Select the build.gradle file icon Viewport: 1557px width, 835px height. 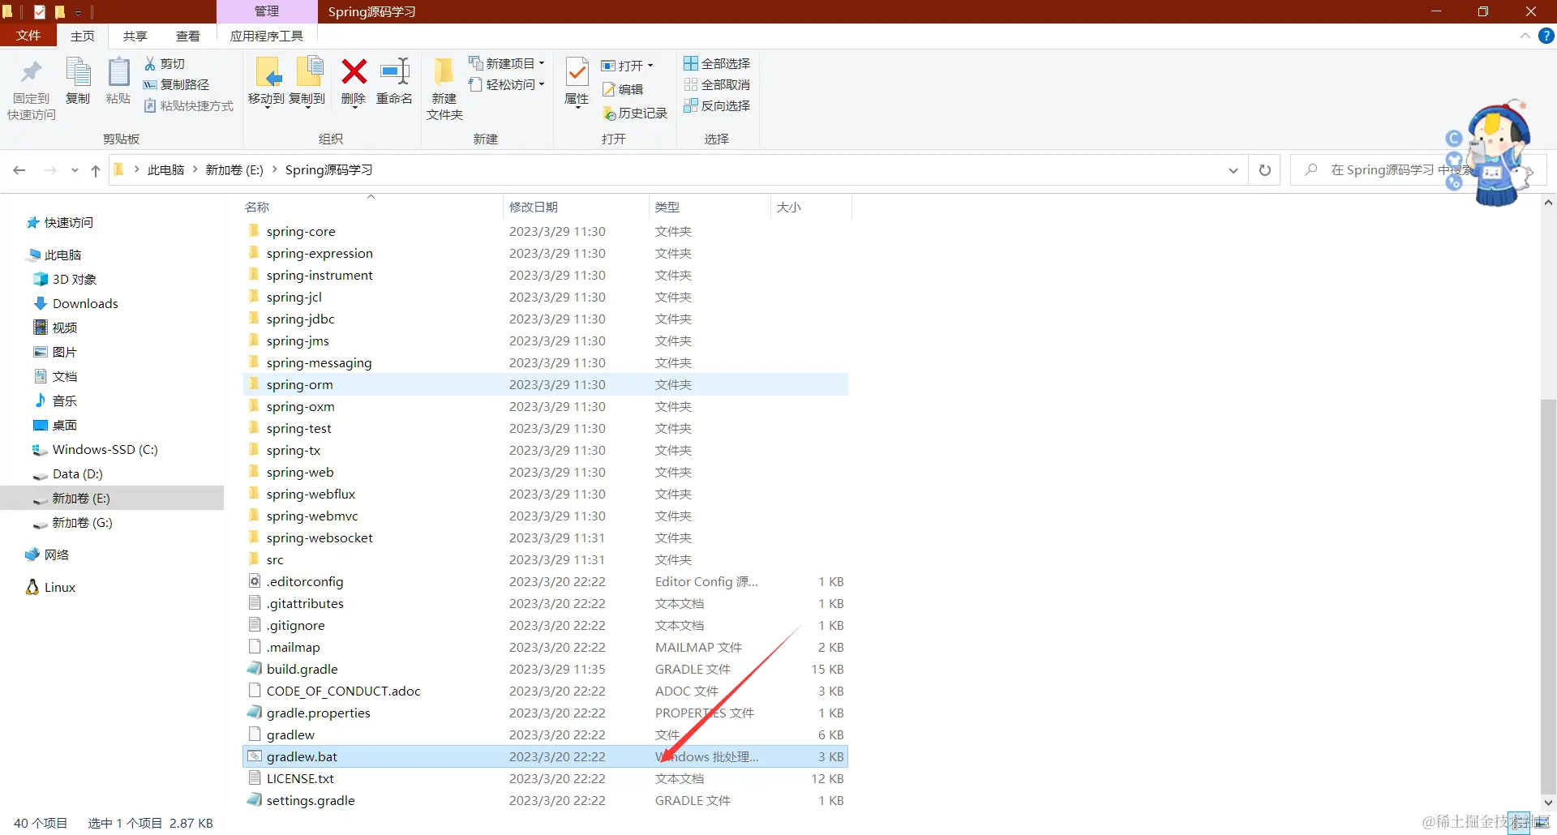(255, 669)
